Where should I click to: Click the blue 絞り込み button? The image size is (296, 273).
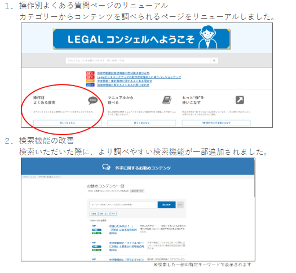[166, 204]
